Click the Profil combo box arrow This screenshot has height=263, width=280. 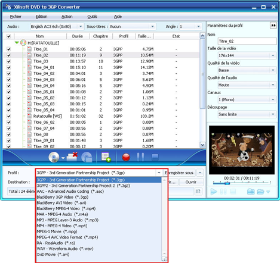[x=159, y=173]
